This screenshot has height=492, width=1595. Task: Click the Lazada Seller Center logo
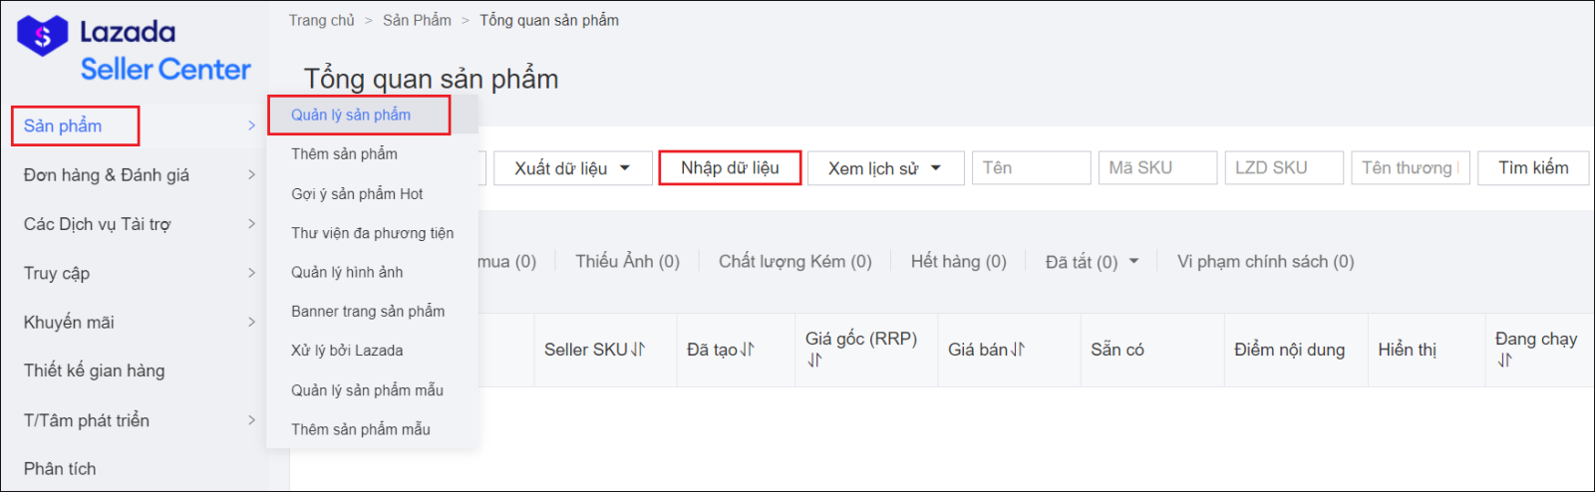[x=134, y=50]
